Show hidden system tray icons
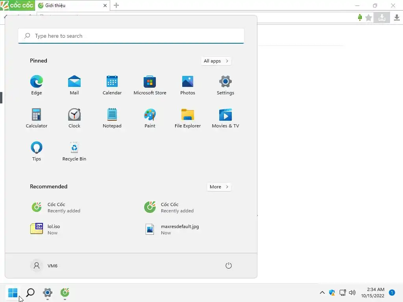 (322, 293)
